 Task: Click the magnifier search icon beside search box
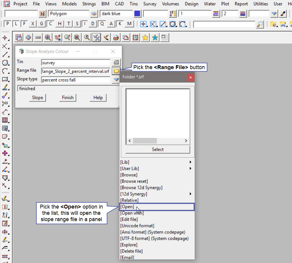260,24
